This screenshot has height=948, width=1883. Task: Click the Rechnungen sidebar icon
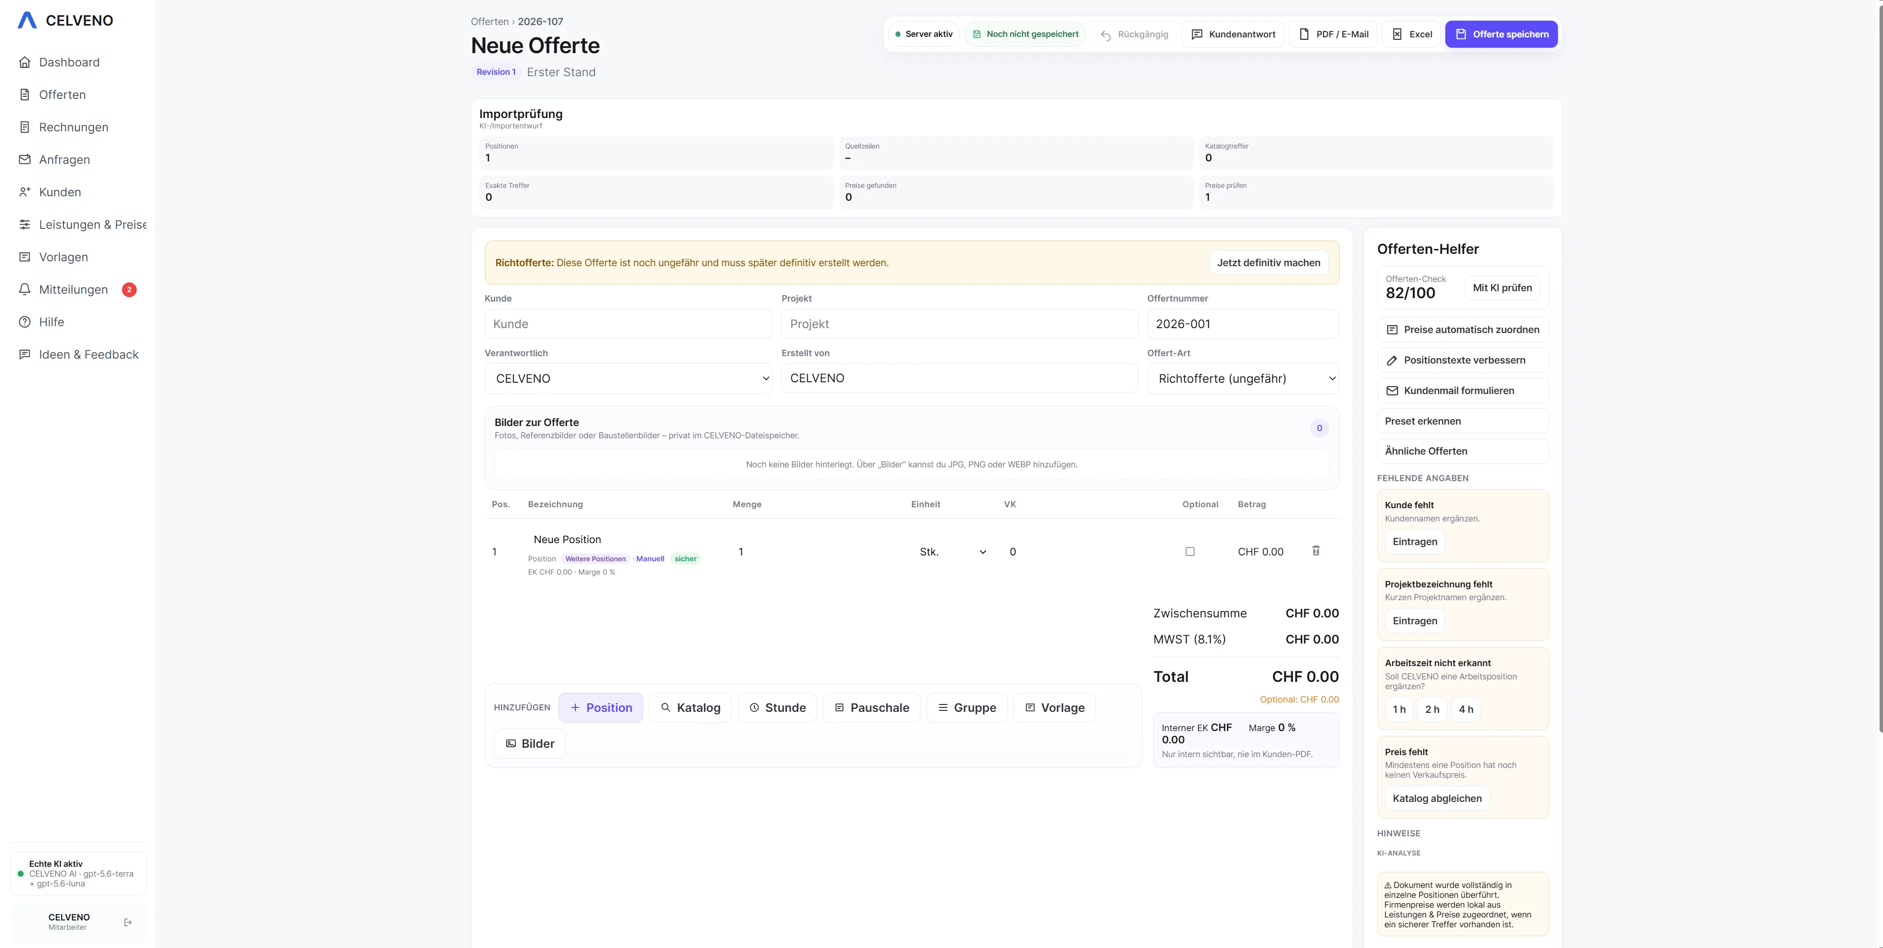tap(25, 127)
